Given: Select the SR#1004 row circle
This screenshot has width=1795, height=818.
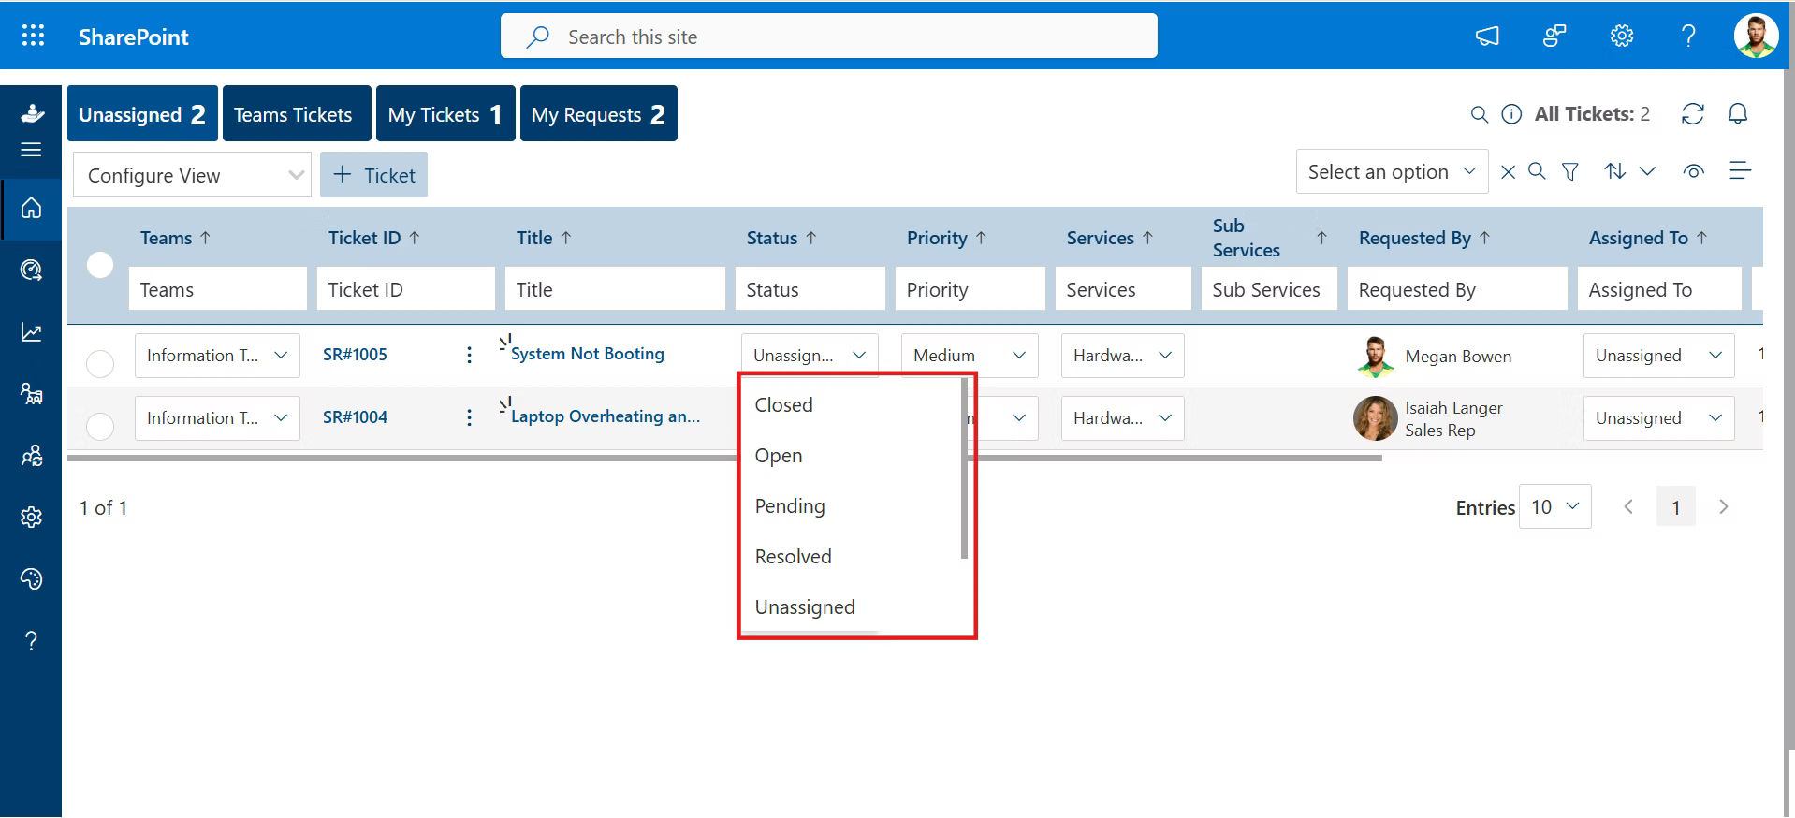Looking at the screenshot, I should point(100,426).
